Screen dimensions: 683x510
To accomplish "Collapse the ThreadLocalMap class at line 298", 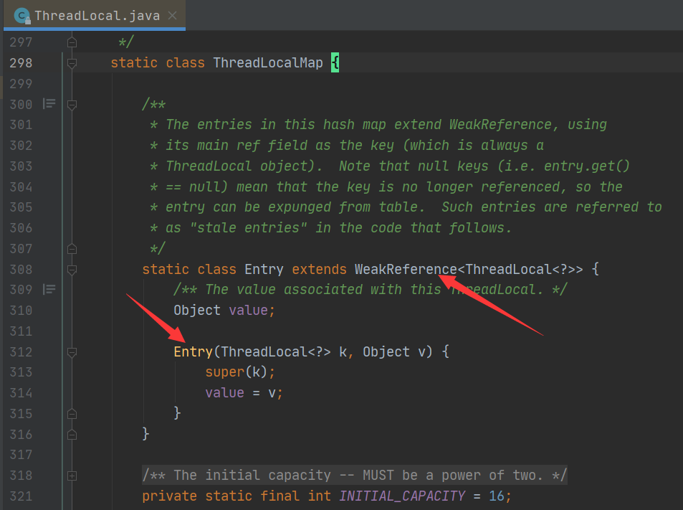I will [71, 63].
